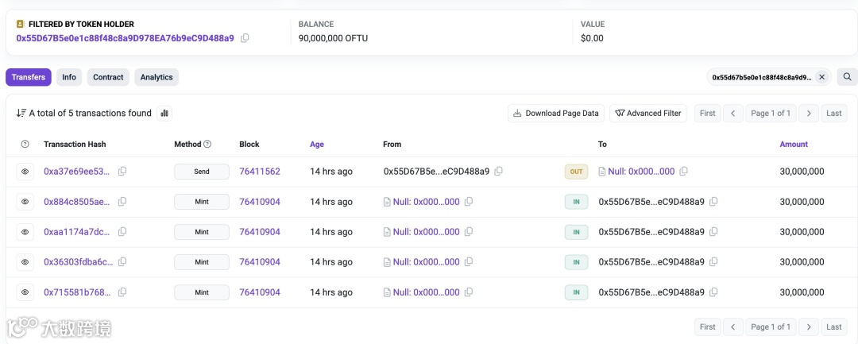Open the Info tab
Screen dimensions: 858x344
69,77
